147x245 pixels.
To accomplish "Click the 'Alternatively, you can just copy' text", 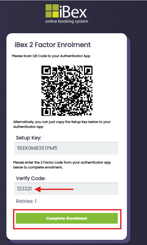I will [62, 124].
